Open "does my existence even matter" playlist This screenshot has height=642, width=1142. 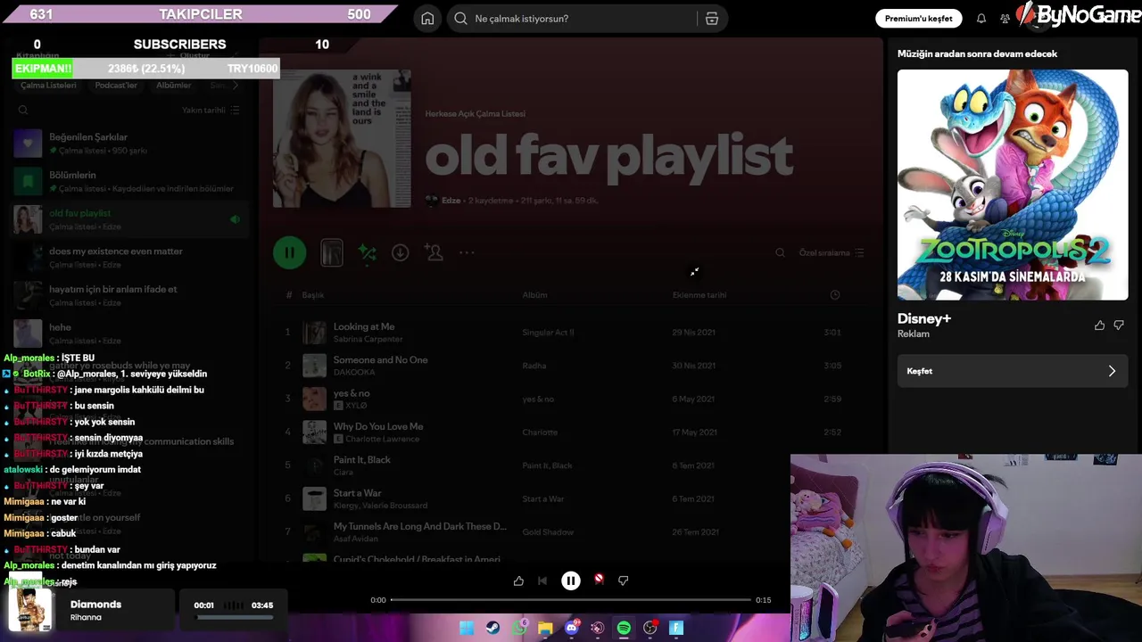tap(128, 258)
